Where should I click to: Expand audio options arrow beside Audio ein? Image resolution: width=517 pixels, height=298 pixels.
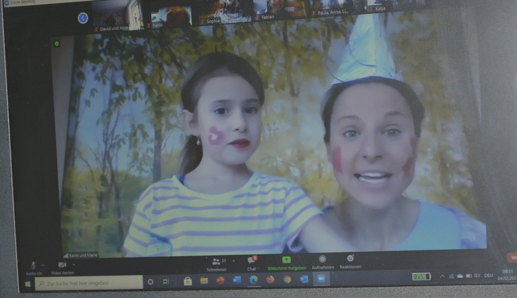click(43, 265)
